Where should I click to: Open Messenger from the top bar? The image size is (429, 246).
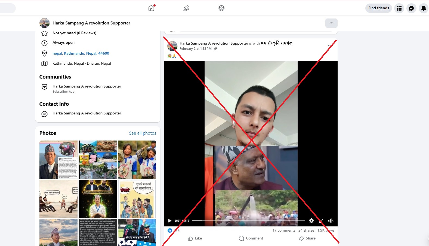point(411,8)
